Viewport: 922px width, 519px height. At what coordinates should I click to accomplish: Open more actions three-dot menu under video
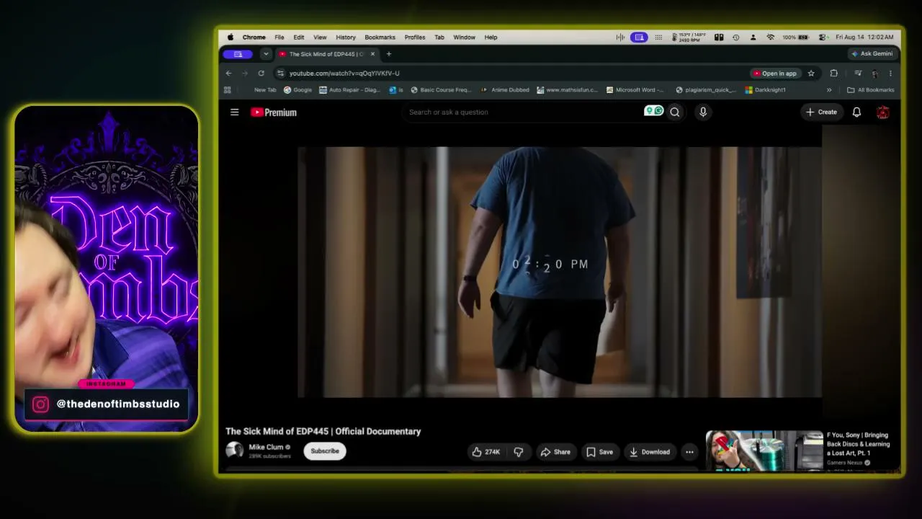tap(689, 452)
